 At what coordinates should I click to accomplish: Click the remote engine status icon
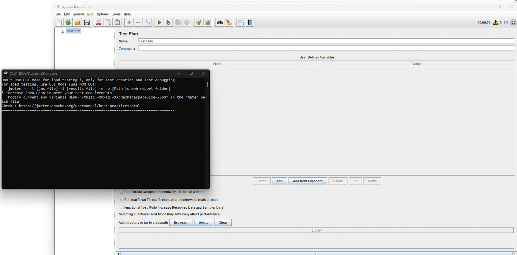coord(513,22)
